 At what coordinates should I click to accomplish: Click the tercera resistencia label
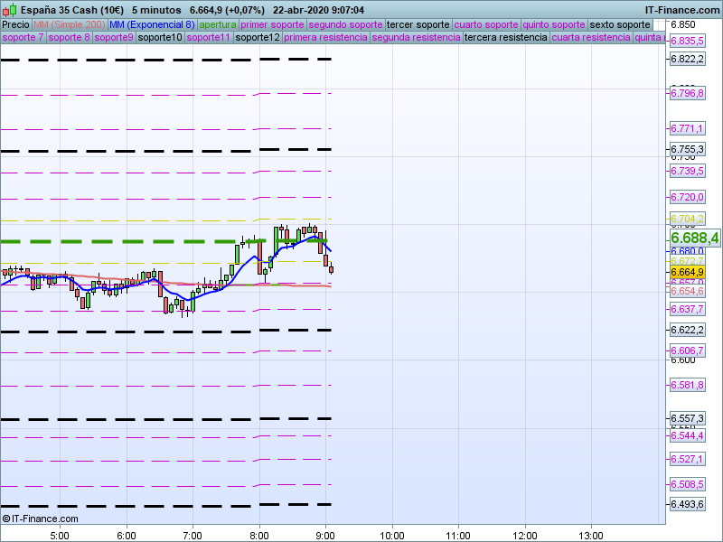504,38
